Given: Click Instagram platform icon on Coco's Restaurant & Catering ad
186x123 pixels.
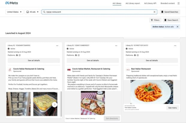Looking at the screenshot, I should 20,55.
